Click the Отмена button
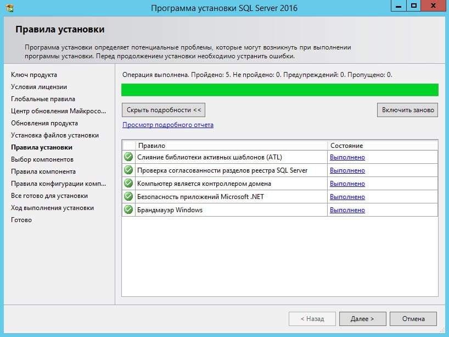This screenshot has width=449, height=337. (x=413, y=319)
